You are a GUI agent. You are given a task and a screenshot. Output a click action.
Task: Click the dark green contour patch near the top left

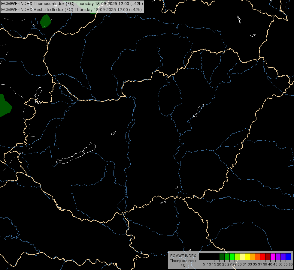(45, 21)
